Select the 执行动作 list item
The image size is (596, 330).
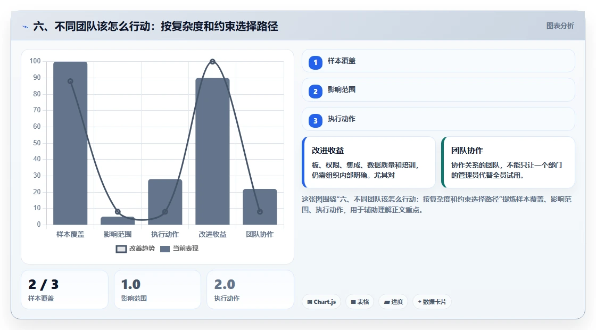pos(438,119)
